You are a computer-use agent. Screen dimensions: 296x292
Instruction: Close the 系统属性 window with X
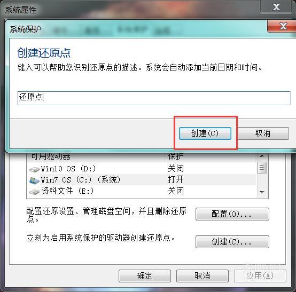[276, 7]
